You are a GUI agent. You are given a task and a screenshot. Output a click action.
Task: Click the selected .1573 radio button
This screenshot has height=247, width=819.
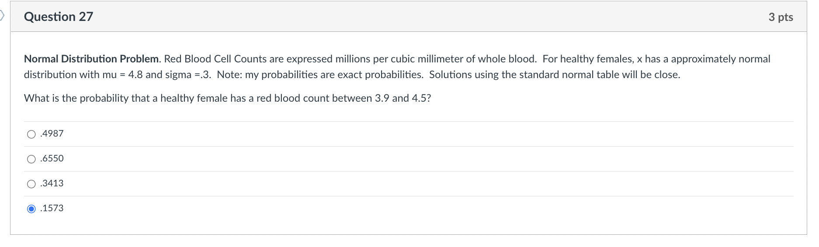(31, 209)
